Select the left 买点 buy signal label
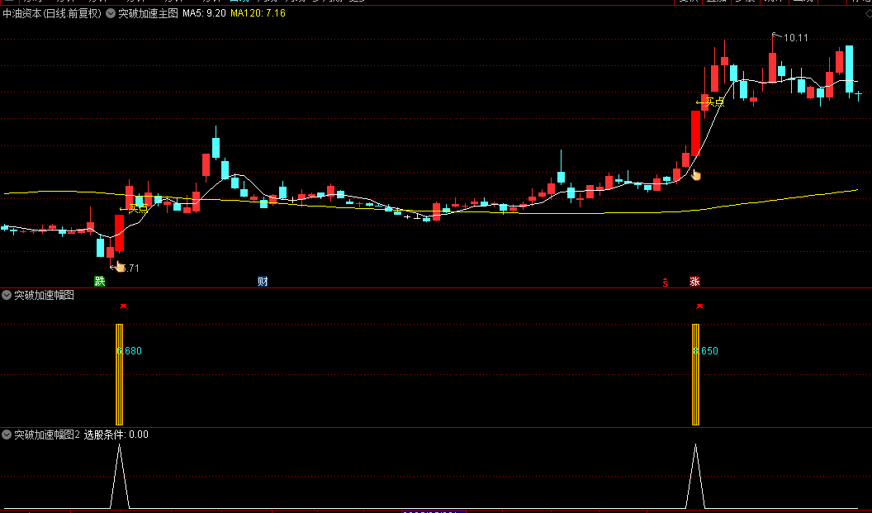The width and height of the screenshot is (872, 513). (x=134, y=209)
